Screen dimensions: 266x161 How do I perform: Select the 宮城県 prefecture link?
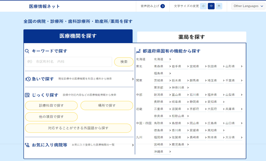point(198,66)
